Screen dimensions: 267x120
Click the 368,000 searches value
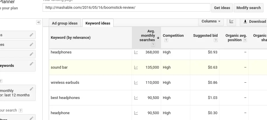(152, 52)
